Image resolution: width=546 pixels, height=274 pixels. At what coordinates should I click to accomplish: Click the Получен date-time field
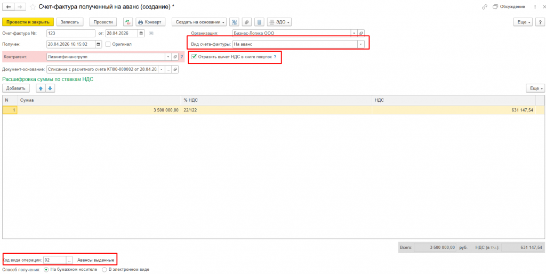(x=71, y=44)
